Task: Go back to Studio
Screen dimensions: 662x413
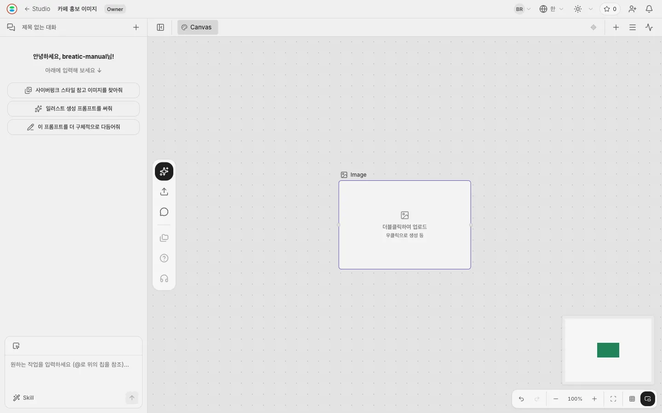Action: click(37, 9)
